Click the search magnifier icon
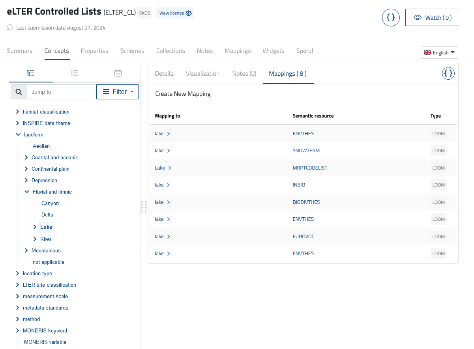 pyautogui.click(x=18, y=91)
